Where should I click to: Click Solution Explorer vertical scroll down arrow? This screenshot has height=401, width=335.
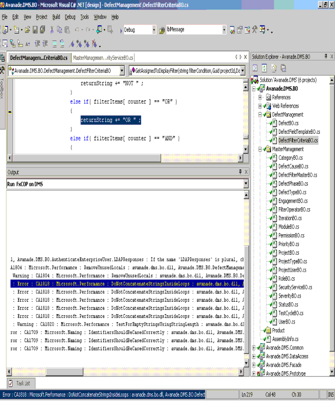[331, 372]
